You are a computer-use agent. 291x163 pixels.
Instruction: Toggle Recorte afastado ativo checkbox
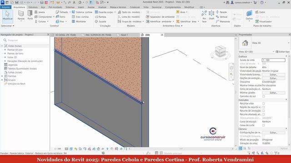[264, 115]
